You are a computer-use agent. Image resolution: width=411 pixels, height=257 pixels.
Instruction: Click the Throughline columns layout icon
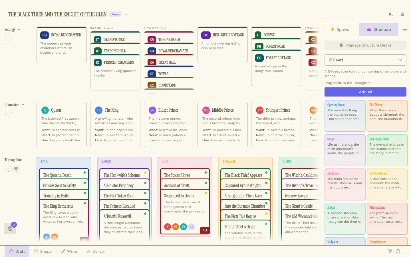16,168
